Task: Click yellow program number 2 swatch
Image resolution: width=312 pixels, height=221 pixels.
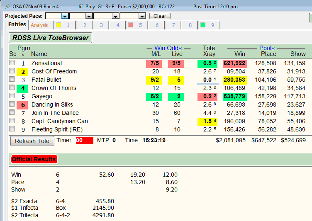Action: coord(22,72)
